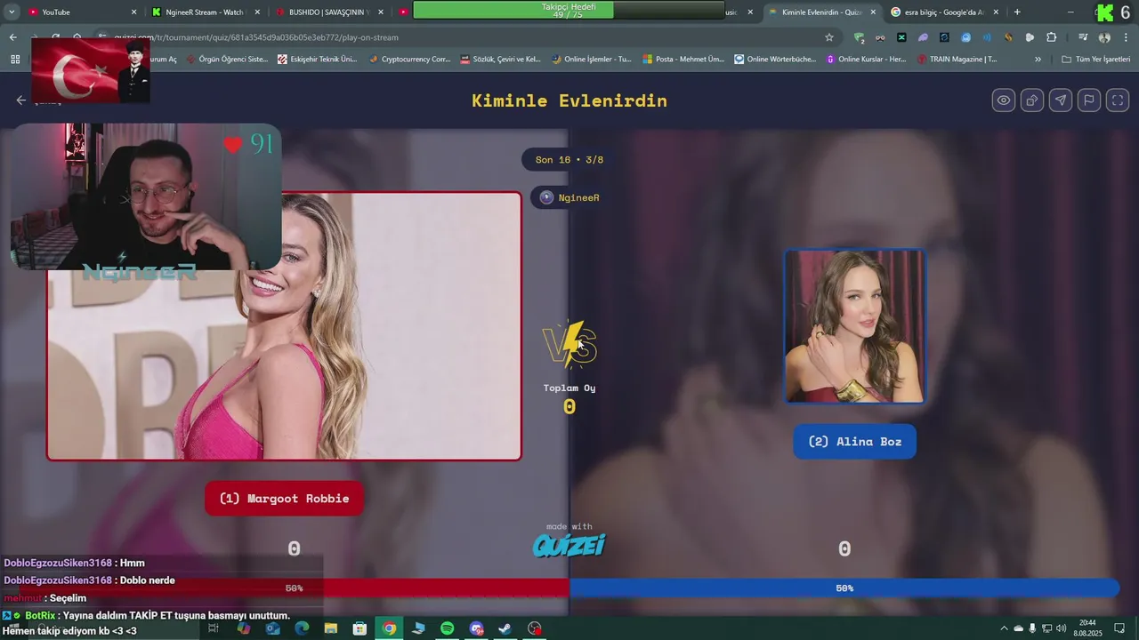Open the Tüm Yer İşaretleri folder
Viewport: 1139px width, 640px height.
coord(1095,60)
